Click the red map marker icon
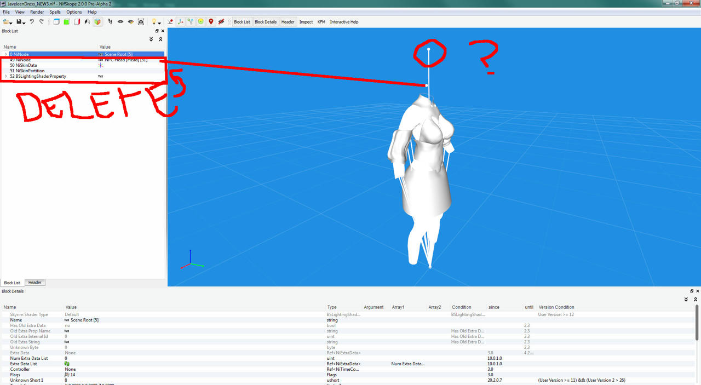Viewport: 701px width, 385px height. (211, 22)
